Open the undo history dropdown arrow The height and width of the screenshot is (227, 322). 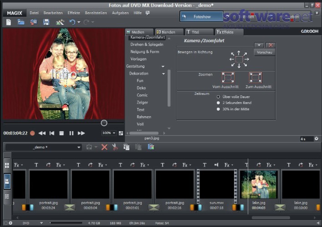[x=79, y=22]
